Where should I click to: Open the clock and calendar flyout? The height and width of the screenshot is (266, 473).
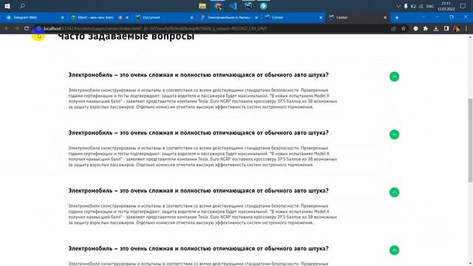[446, 6]
